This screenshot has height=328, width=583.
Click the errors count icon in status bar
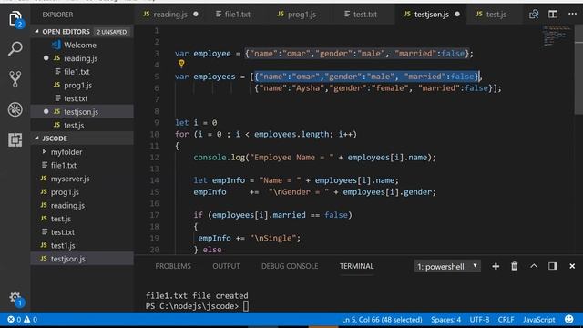(x=15, y=320)
